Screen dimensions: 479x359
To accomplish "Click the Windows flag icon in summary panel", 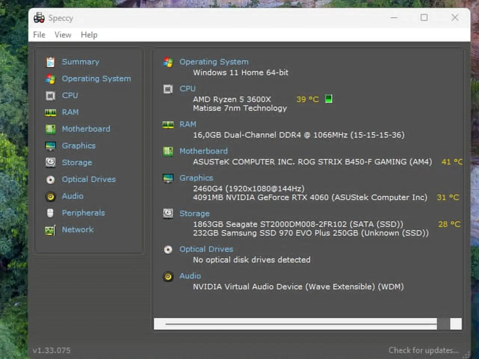I will coord(168,62).
